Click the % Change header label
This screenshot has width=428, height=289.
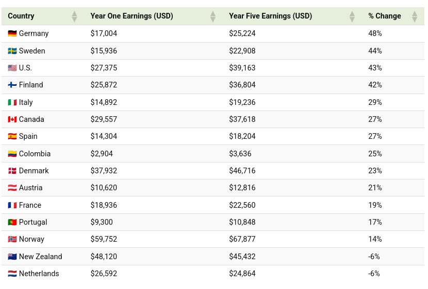384,16
